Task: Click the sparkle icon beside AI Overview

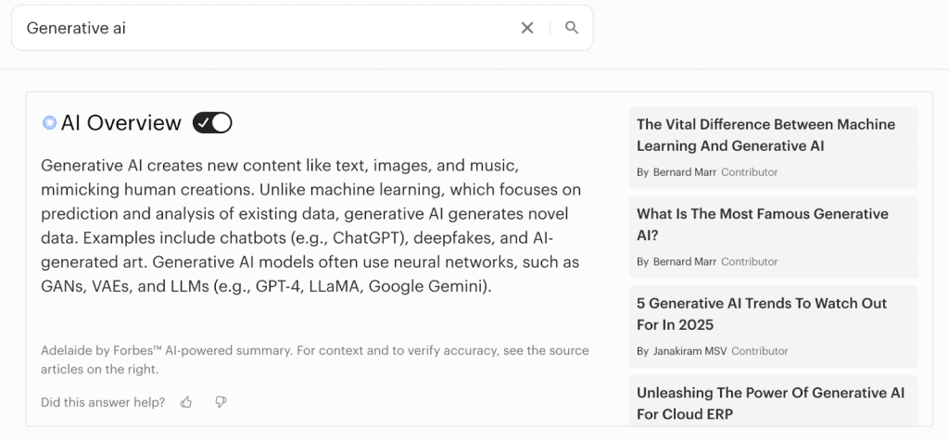Action: coord(50,122)
